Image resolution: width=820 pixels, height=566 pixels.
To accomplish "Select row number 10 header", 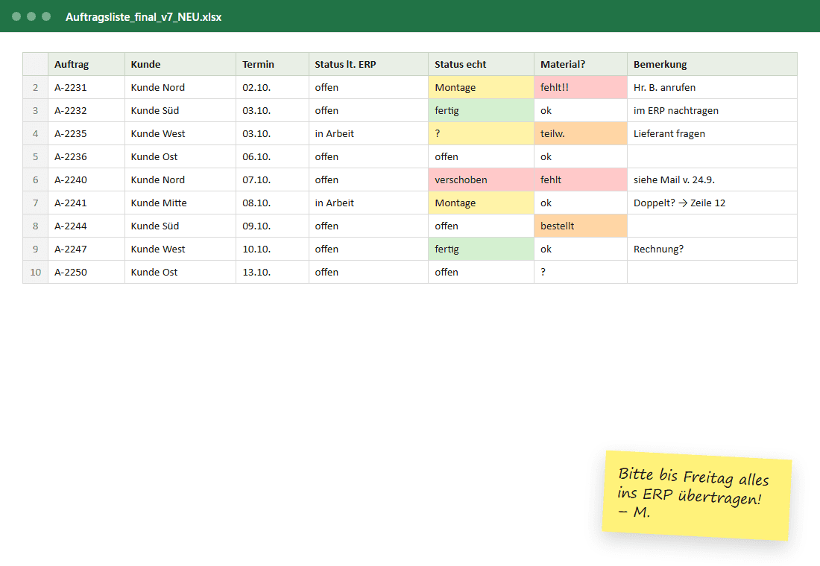I will point(36,273).
